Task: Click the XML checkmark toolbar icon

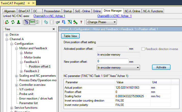Action: 58,22
